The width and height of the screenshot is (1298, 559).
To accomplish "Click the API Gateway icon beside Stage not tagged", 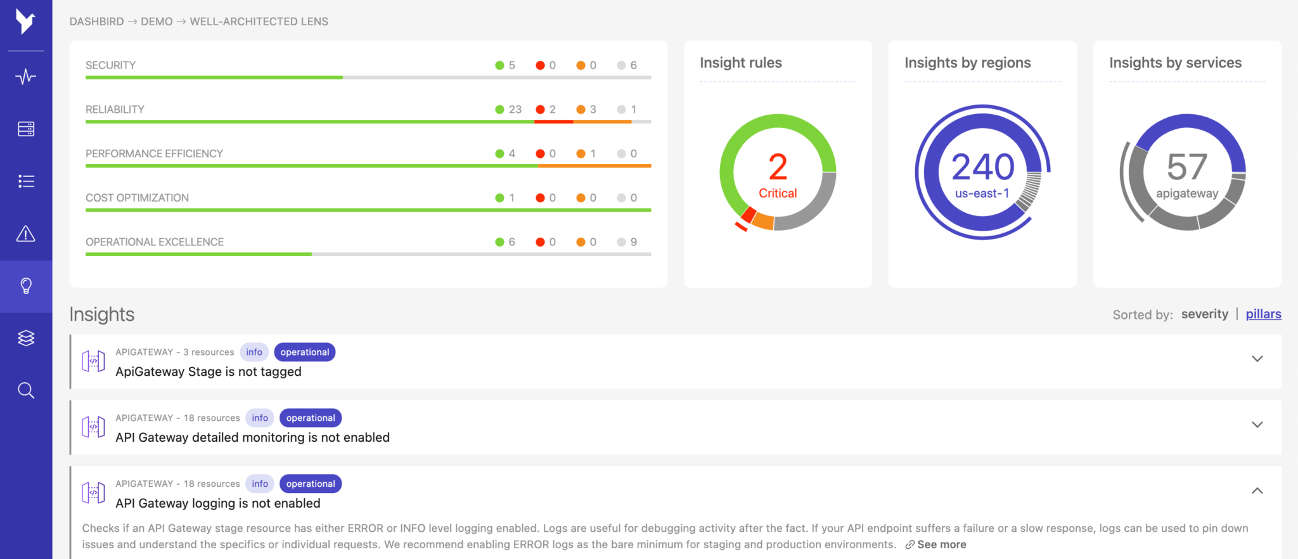I will click(93, 361).
